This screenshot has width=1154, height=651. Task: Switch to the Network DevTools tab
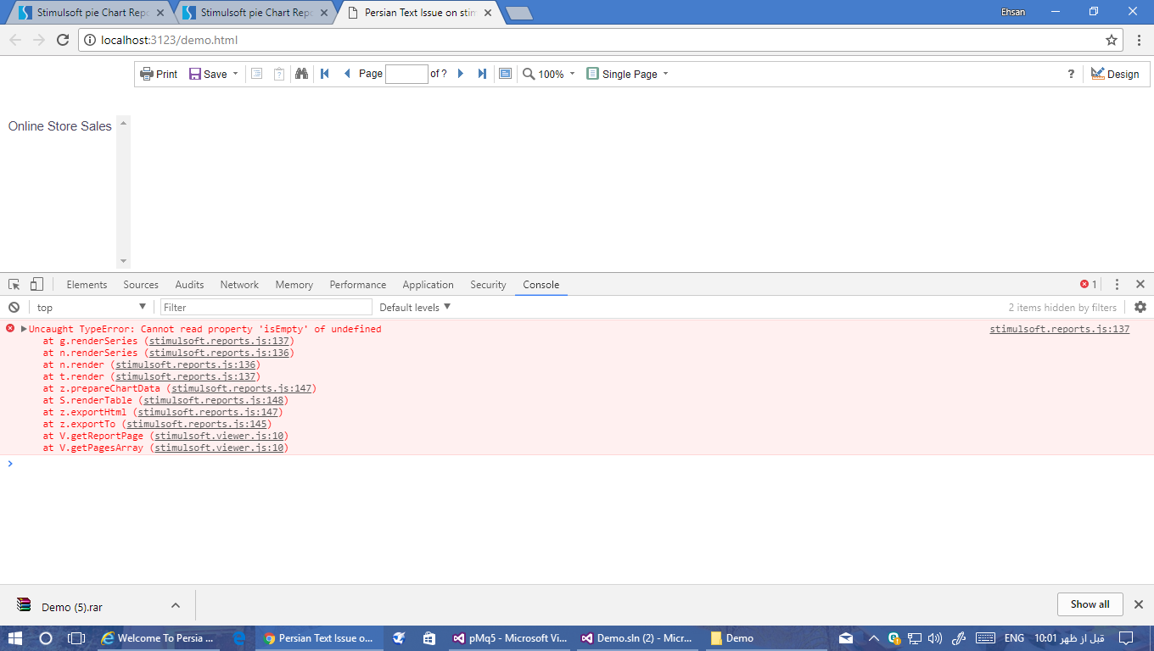[x=239, y=285]
